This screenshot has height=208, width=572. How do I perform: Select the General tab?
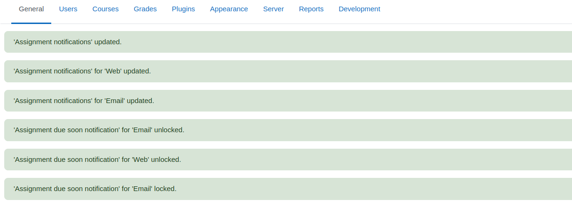click(31, 9)
